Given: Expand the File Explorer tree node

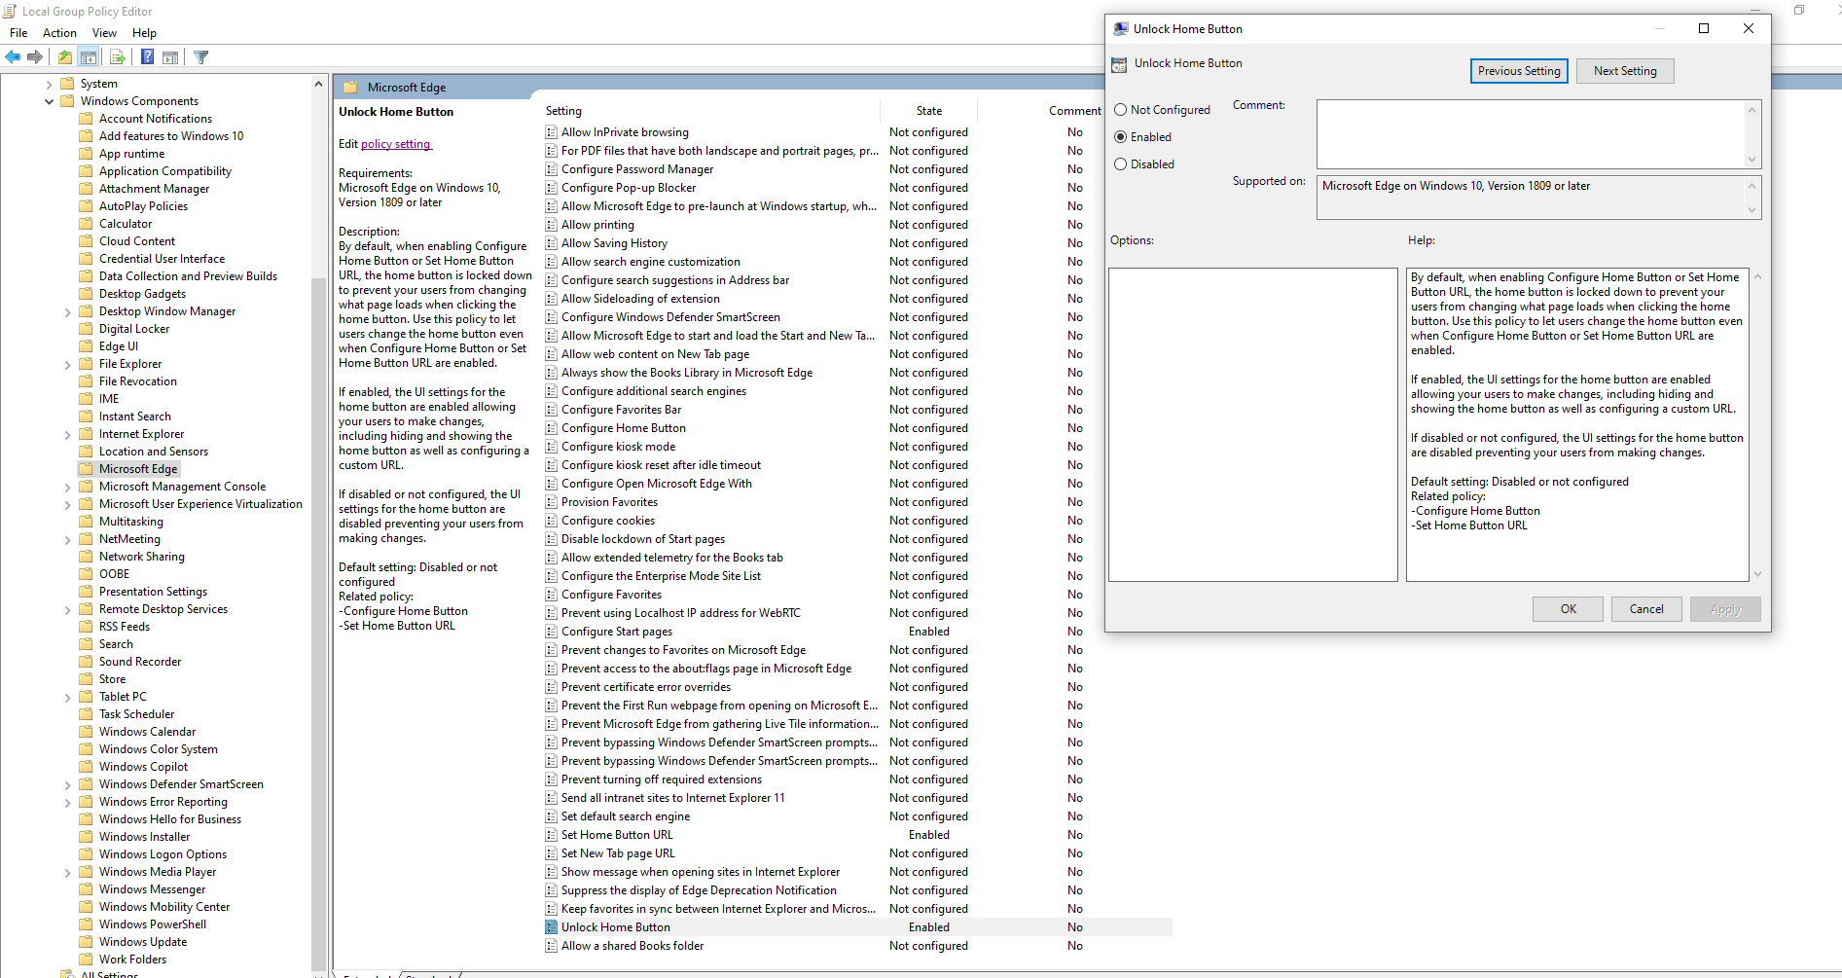Looking at the screenshot, I should (67, 364).
